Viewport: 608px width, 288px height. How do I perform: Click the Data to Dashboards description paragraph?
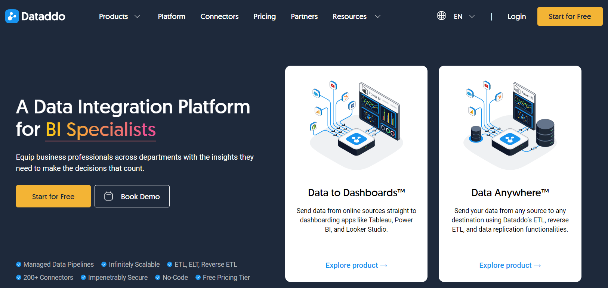point(356,220)
